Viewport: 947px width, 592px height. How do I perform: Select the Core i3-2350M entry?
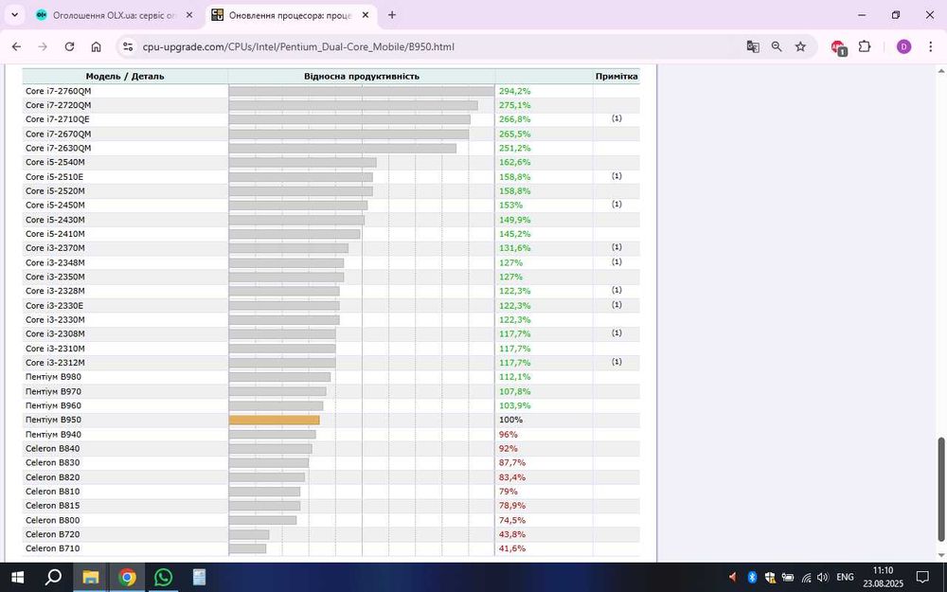point(55,277)
